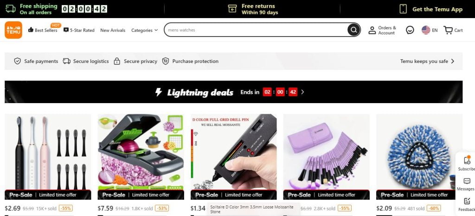Open the shopping cart icon
This screenshot has height=216, width=475.
(448, 30)
